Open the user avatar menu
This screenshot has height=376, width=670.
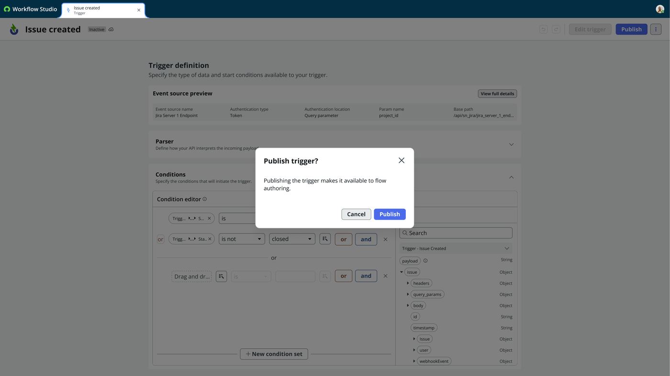point(660,9)
